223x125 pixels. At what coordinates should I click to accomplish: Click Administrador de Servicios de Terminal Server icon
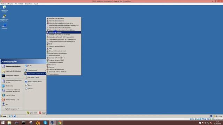(x=48, y=30)
